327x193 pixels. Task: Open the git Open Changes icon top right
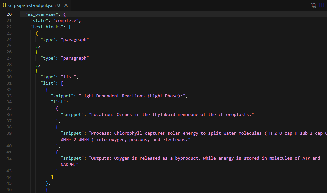(313, 5)
